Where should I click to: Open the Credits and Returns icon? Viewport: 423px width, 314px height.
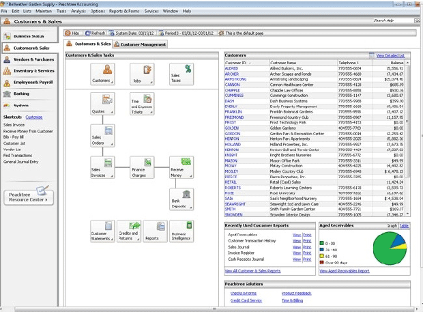[129, 231]
